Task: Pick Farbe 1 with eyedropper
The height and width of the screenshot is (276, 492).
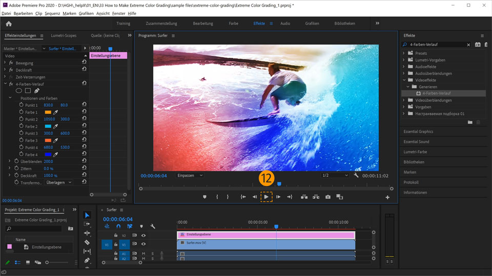Action: [55, 112]
